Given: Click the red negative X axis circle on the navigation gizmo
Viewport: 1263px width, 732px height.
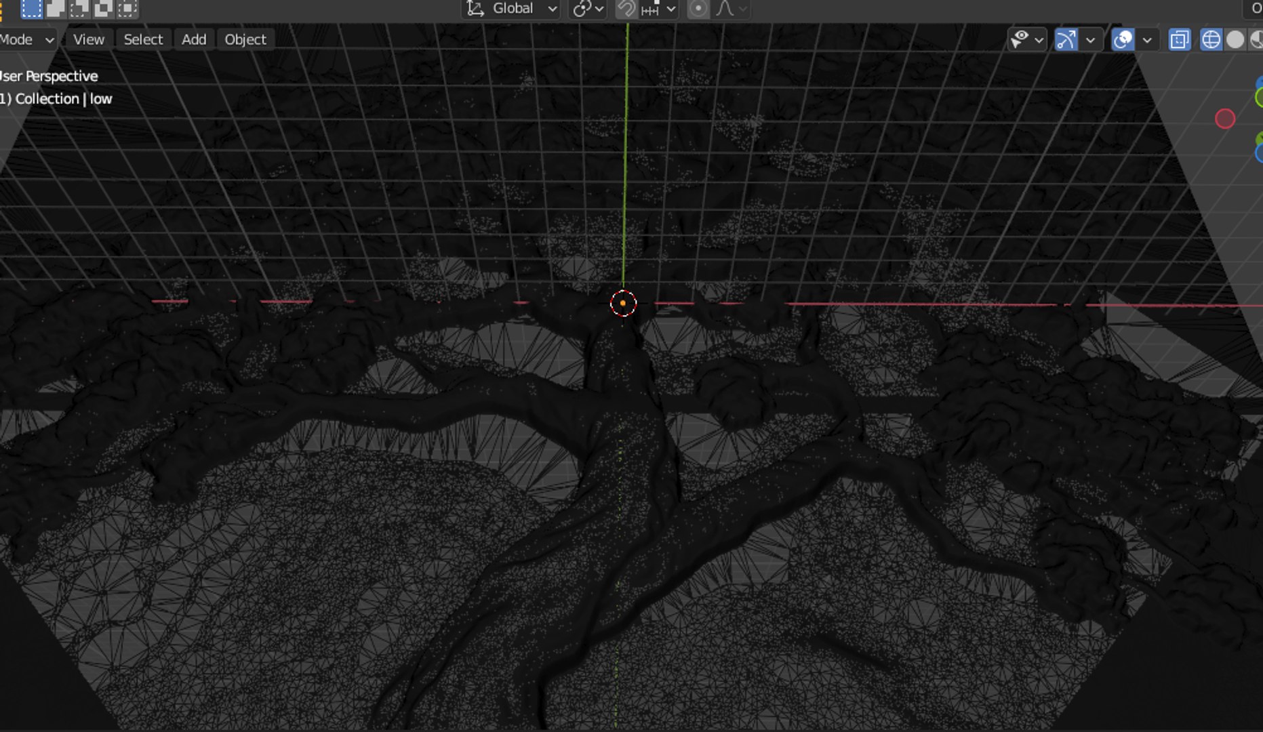Looking at the screenshot, I should 1225,119.
